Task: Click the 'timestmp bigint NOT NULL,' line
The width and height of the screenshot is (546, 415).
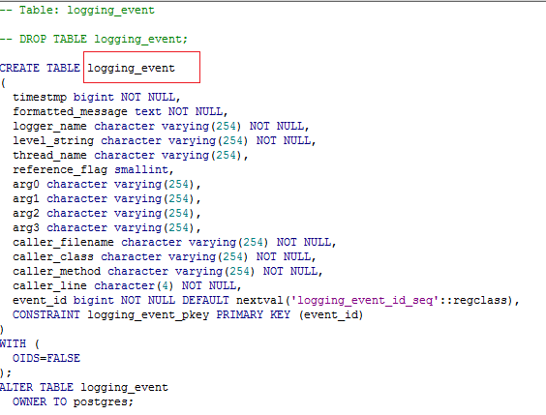Action: coord(97,97)
